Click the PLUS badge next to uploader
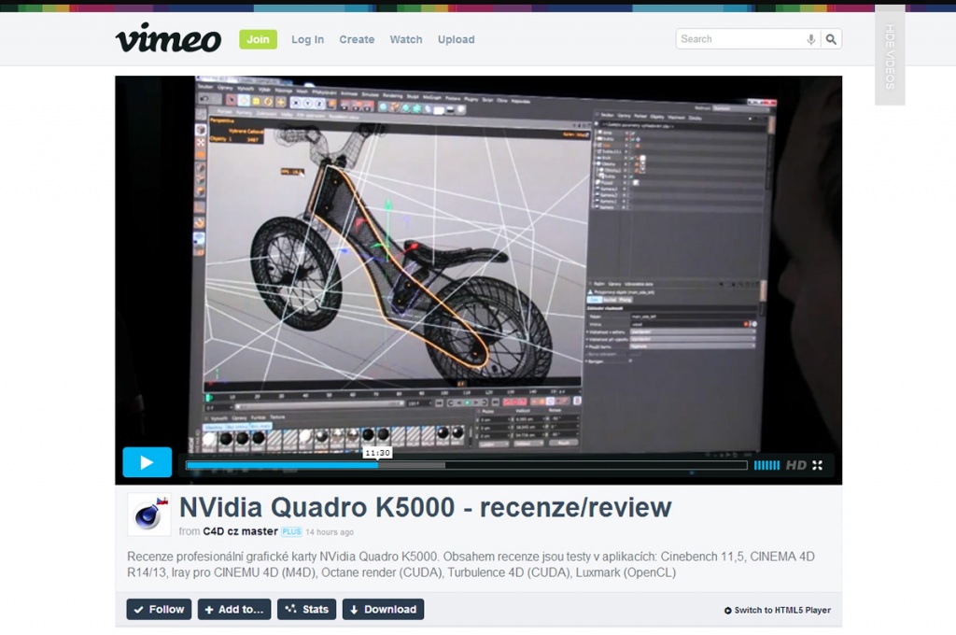956x635 pixels. click(291, 531)
